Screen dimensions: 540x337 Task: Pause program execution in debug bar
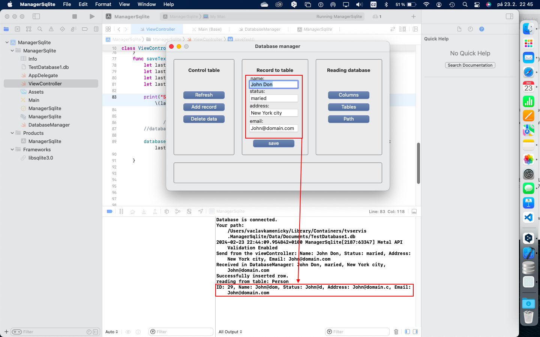point(121,212)
